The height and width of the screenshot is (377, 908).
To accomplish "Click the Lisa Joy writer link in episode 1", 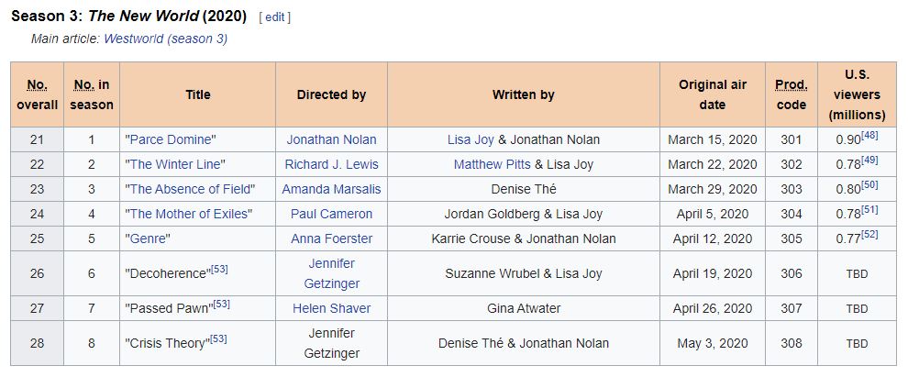I will (x=471, y=139).
